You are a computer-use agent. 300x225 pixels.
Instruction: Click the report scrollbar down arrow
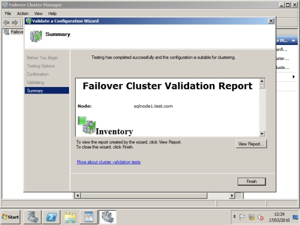click(262, 133)
